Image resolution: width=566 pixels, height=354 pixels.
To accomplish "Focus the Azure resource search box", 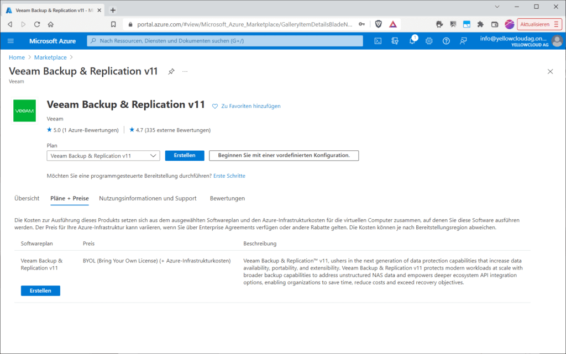I will (225, 41).
